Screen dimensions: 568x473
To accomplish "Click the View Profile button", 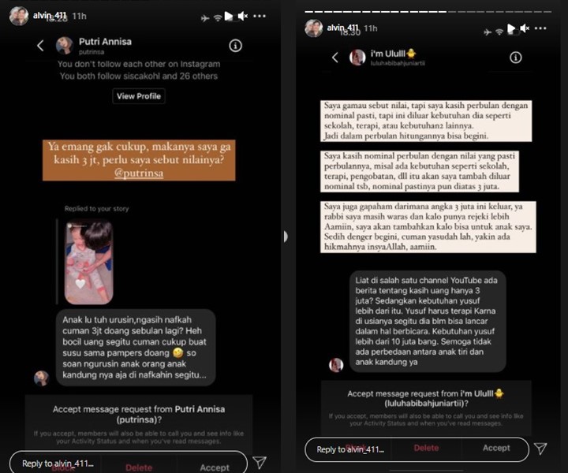I will (x=139, y=96).
